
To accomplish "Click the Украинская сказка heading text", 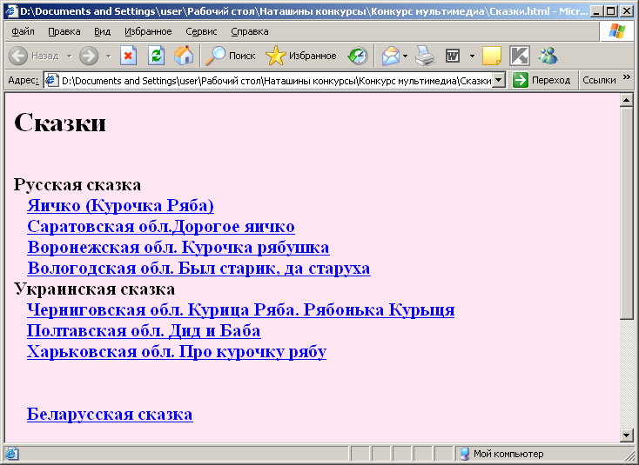I will [x=95, y=289].
